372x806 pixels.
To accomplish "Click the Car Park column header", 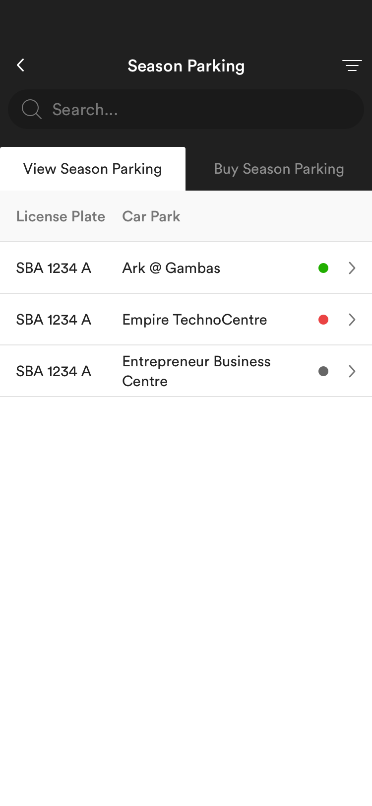I will tap(151, 216).
